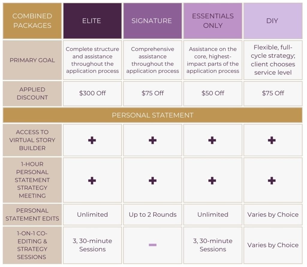Click the minus icon in Signature co-editing row
Viewport: 307px width, 267px height.
[153, 245]
